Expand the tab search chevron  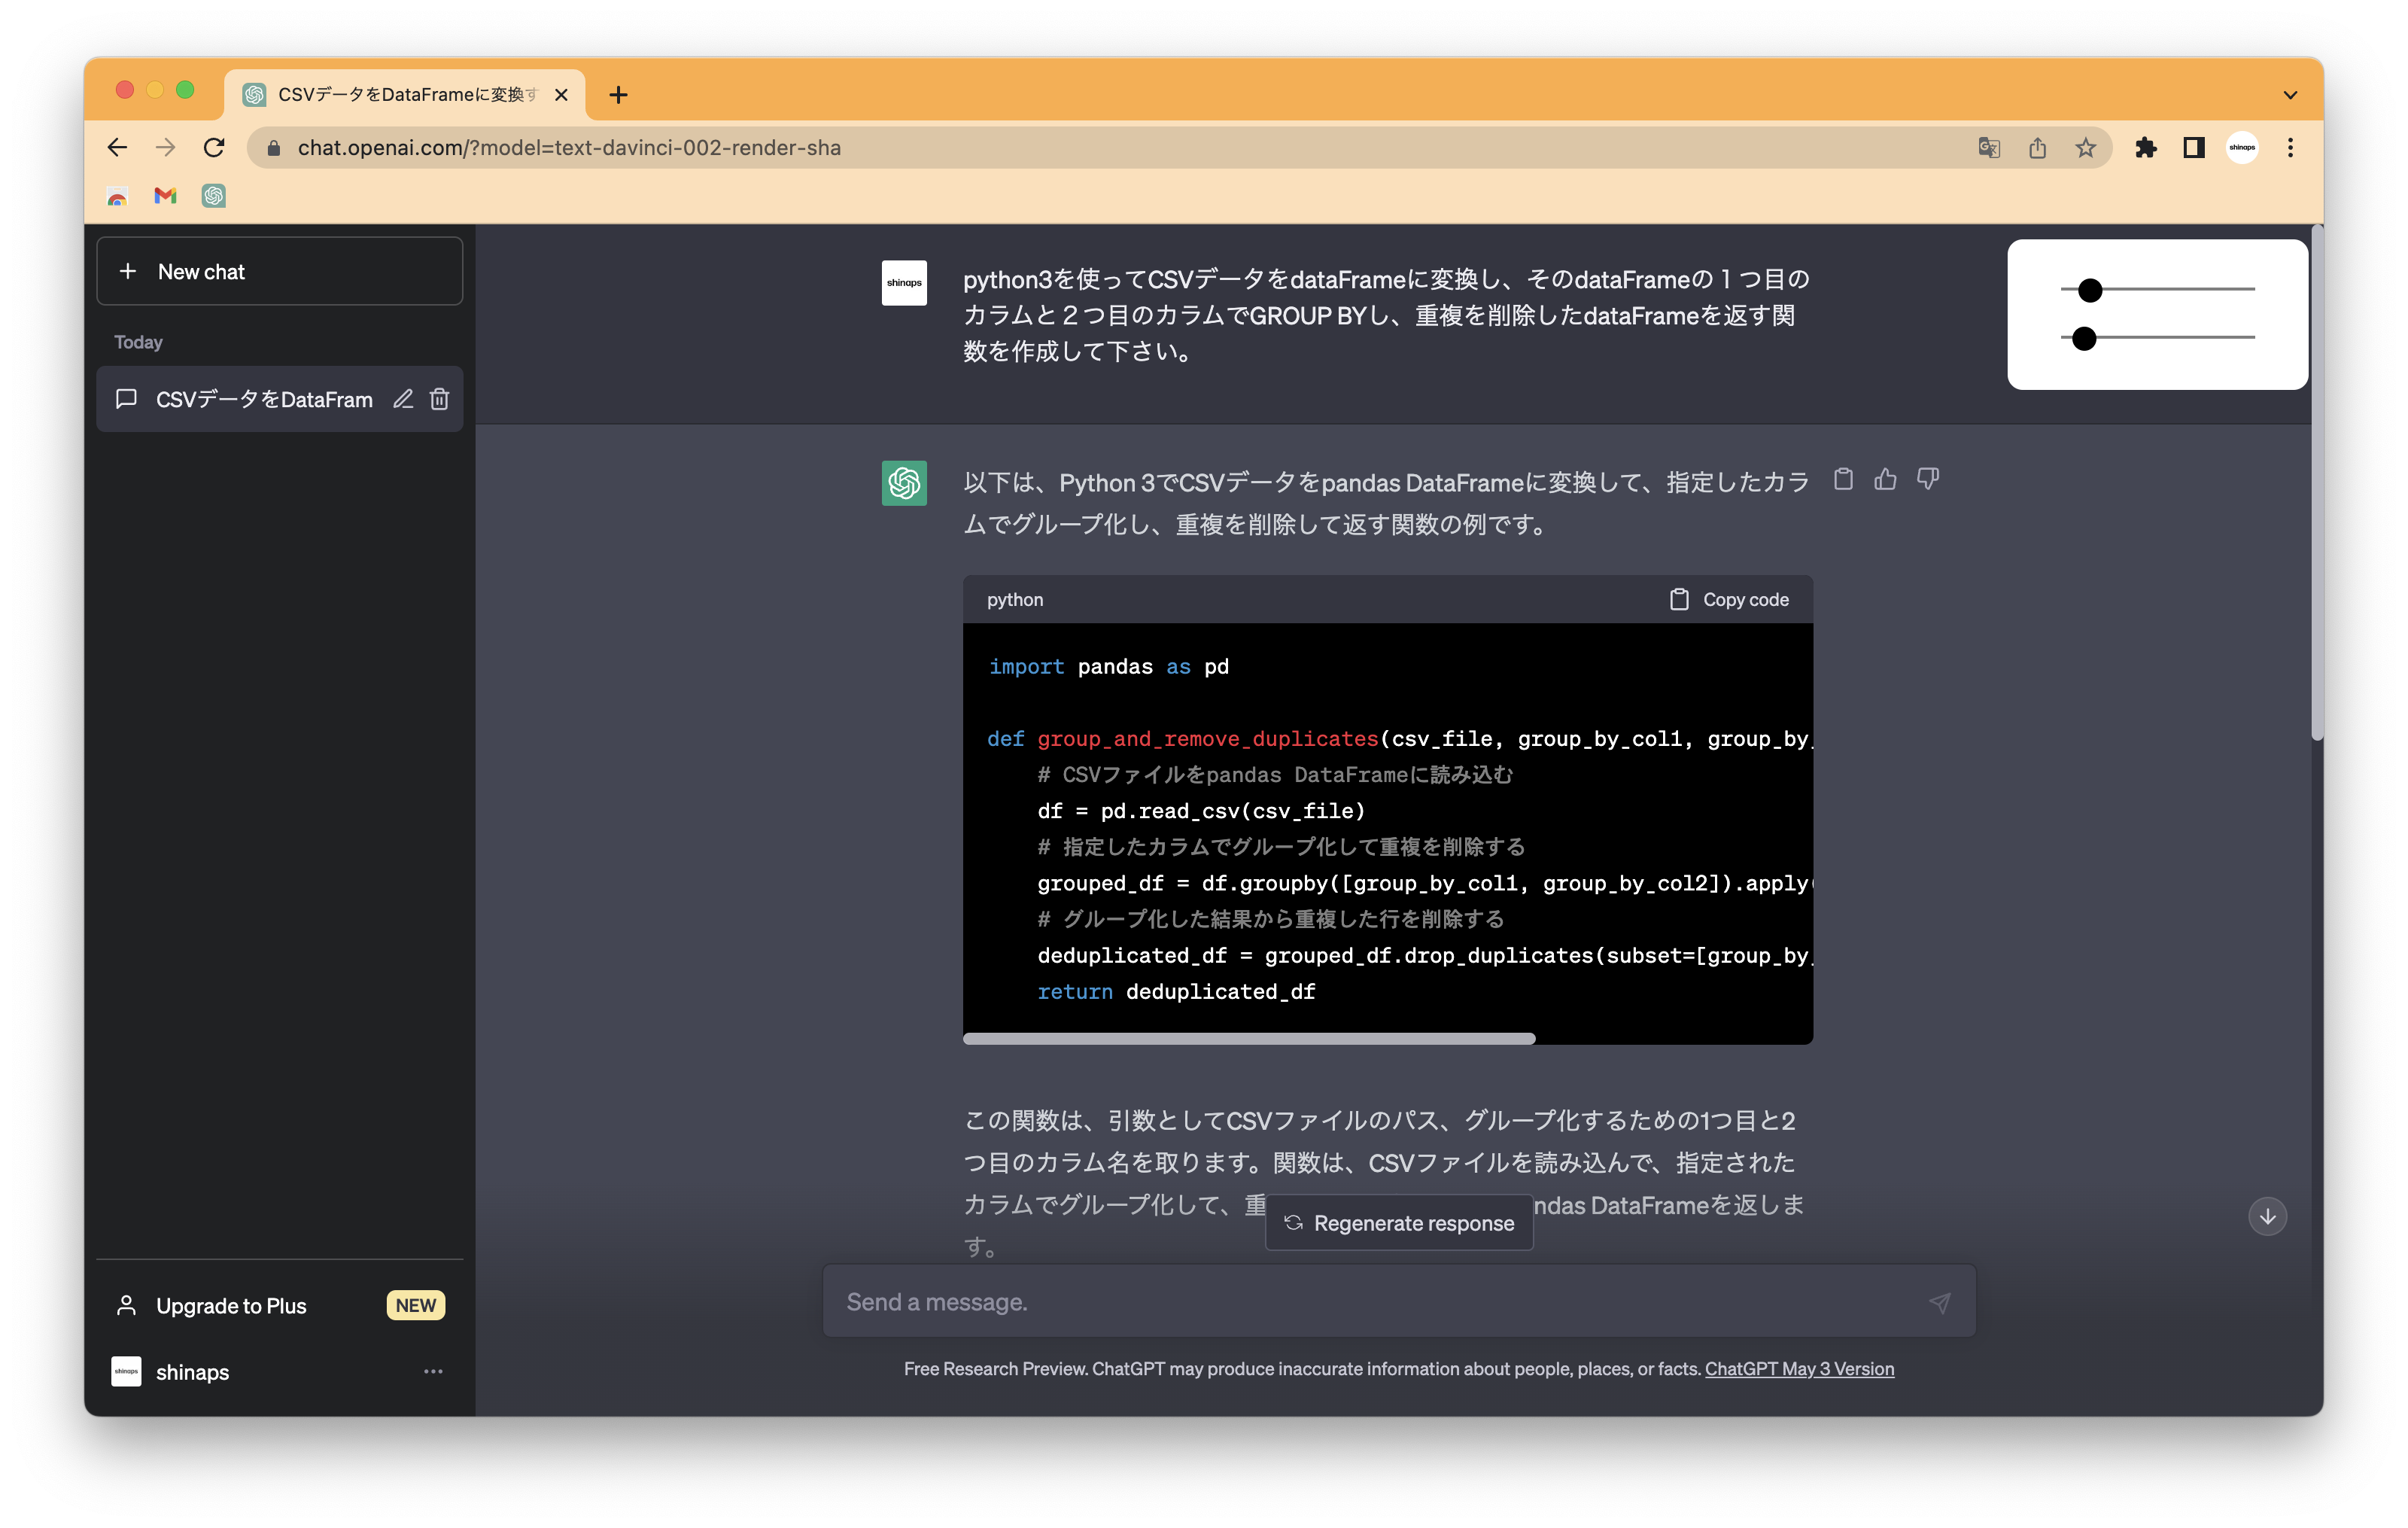(2290, 96)
